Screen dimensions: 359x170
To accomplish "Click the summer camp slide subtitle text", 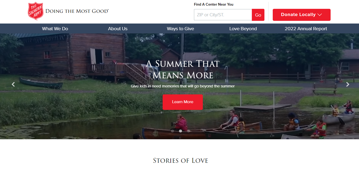I will 183,86.
